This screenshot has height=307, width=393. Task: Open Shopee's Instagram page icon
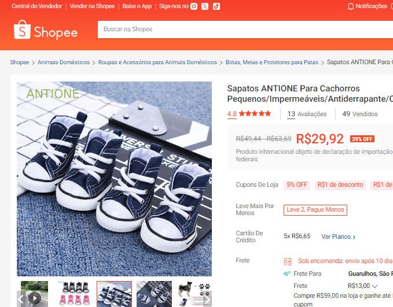click(194, 6)
